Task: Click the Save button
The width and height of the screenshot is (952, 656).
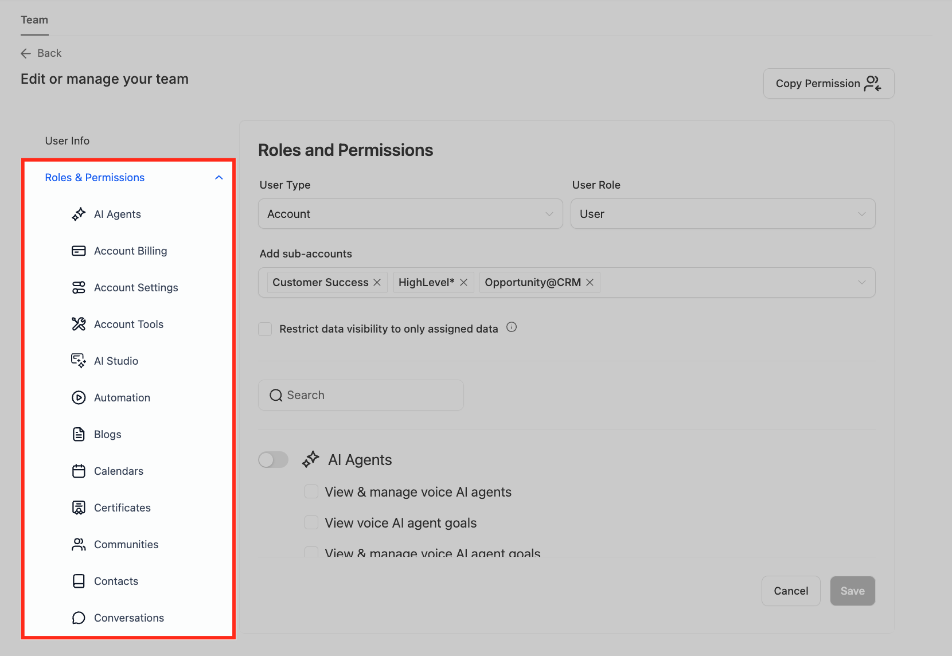Action: coord(853,591)
